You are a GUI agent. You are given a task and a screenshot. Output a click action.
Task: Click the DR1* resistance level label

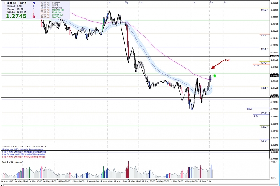point(264,35)
